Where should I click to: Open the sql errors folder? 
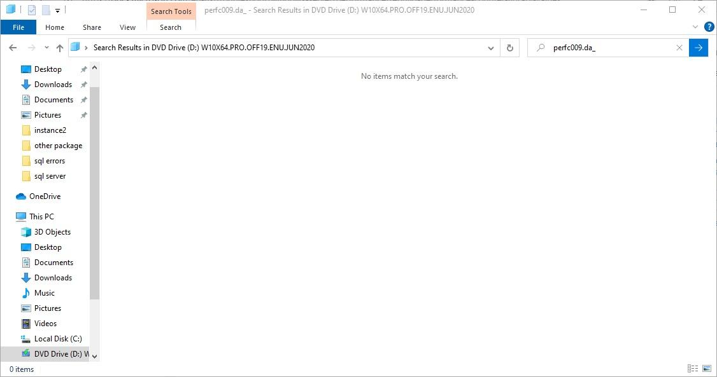(50, 161)
